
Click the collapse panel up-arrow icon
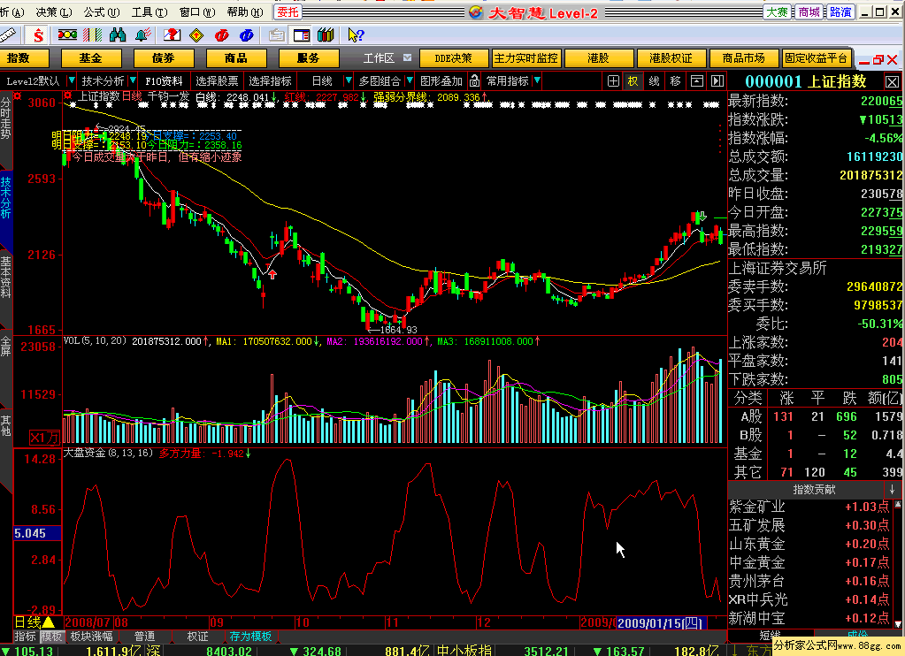pos(696,80)
